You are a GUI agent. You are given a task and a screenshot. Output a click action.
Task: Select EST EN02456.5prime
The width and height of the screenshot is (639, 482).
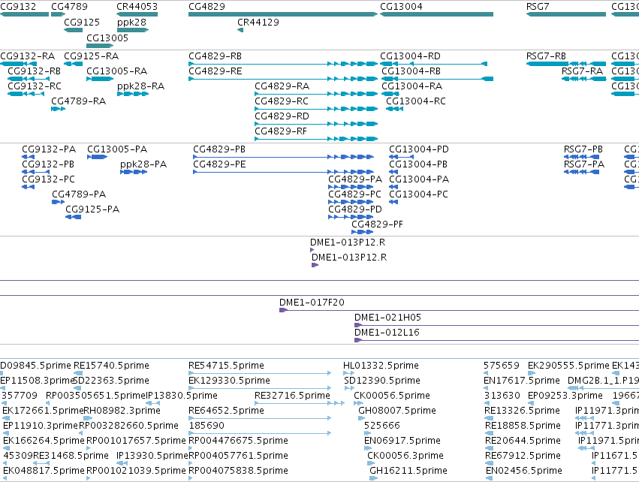523,471
